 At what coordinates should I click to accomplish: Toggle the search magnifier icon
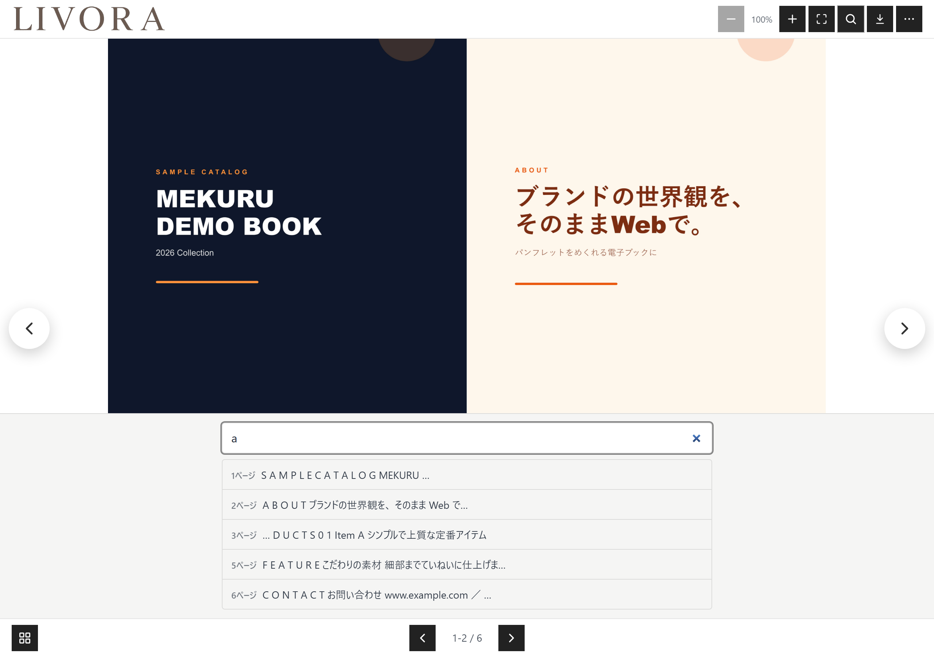850,19
